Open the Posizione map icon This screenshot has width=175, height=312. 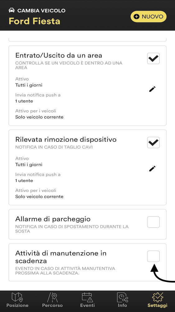click(17, 297)
